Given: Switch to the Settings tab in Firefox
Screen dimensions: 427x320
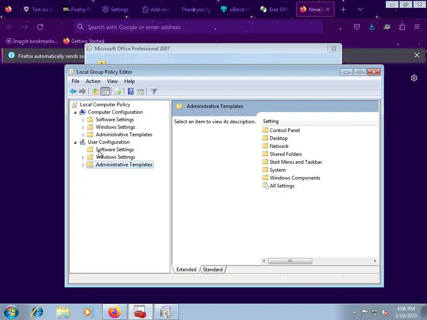Looking at the screenshot, I should [x=116, y=10].
